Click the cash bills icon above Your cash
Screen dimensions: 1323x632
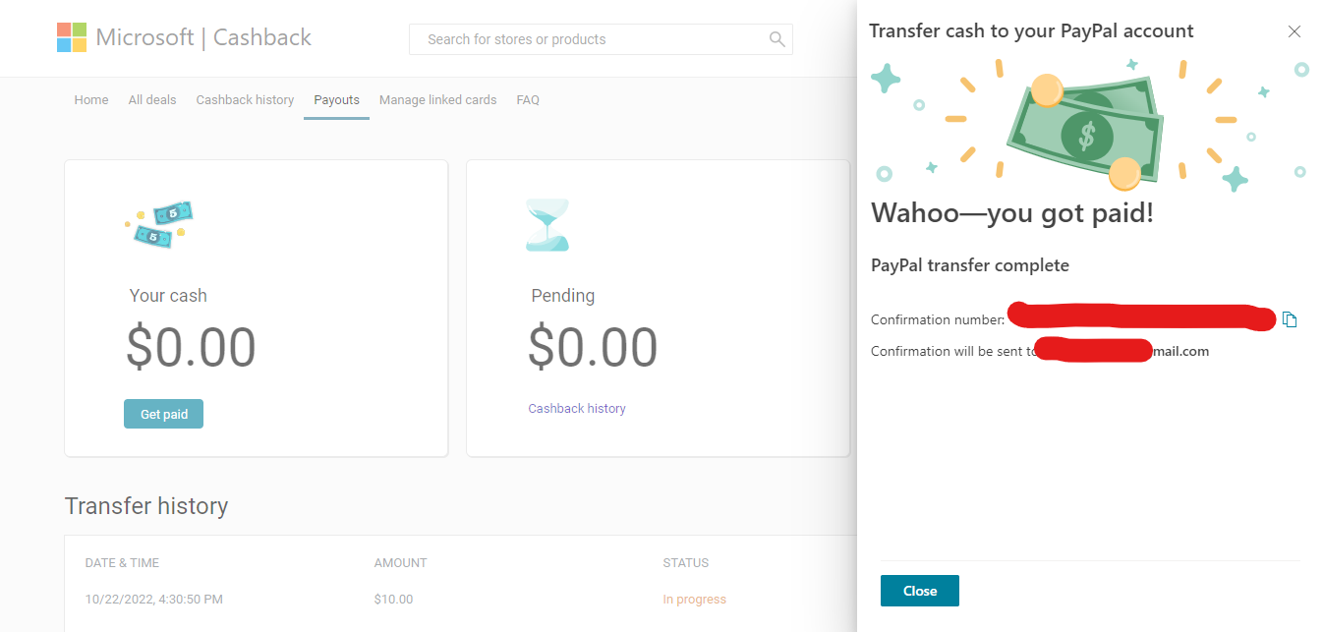160,225
